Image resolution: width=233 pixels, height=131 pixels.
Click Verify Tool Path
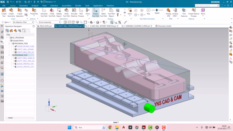pos(66,12)
